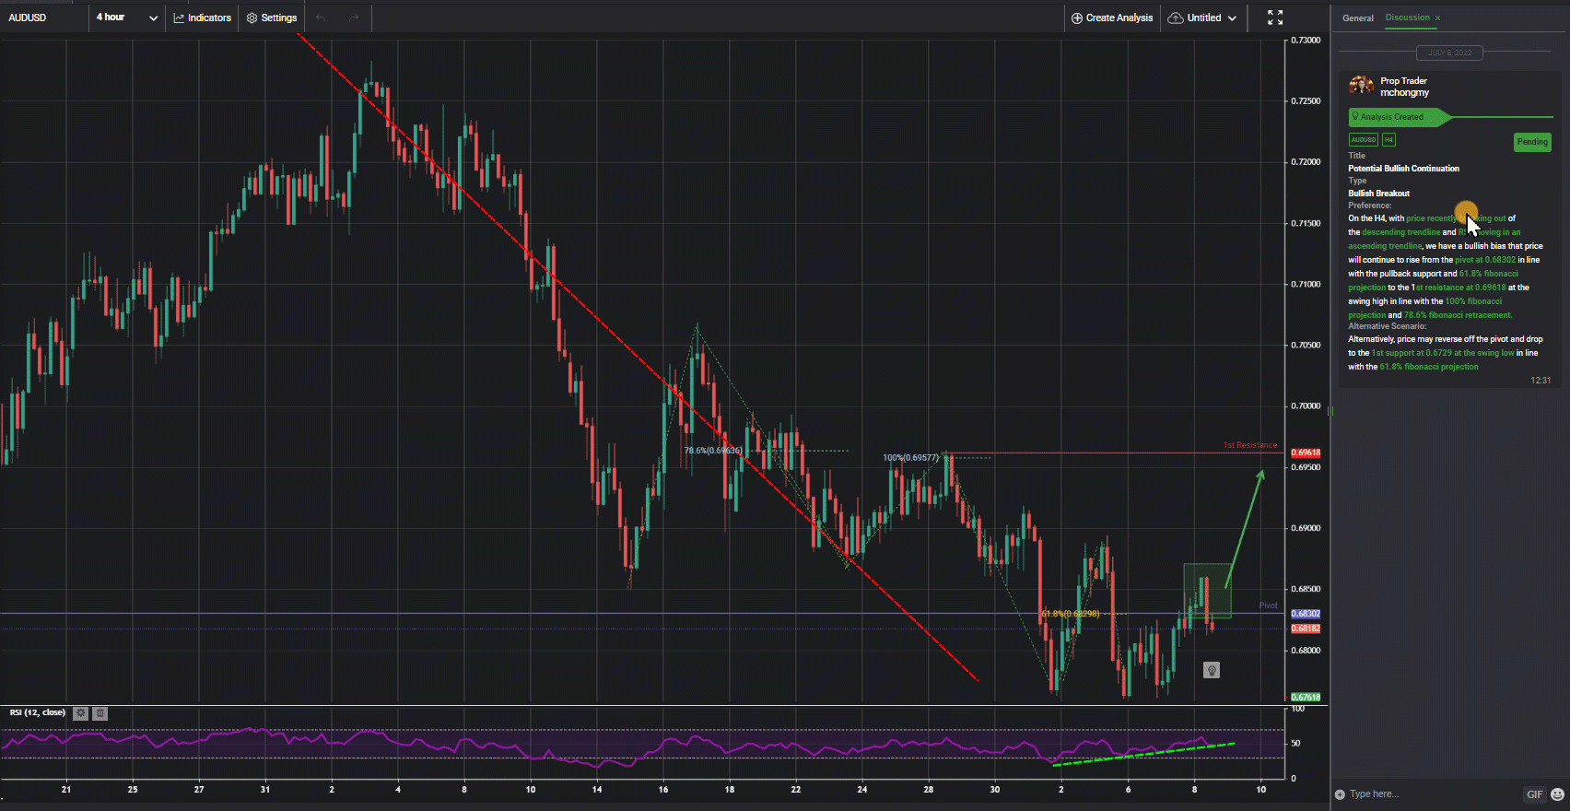1570x811 pixels.
Task: Click the plus attachment icon in chat
Action: click(1340, 794)
